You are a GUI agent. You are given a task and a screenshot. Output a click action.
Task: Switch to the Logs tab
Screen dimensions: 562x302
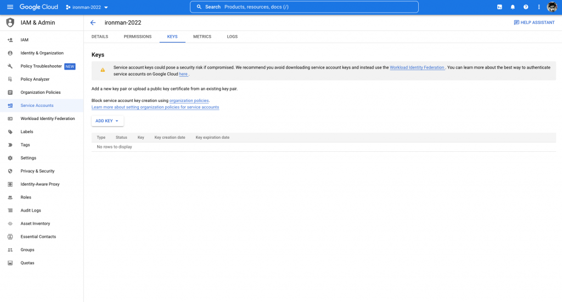pyautogui.click(x=232, y=37)
